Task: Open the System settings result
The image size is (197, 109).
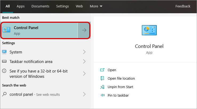Action: [x=44, y=52]
